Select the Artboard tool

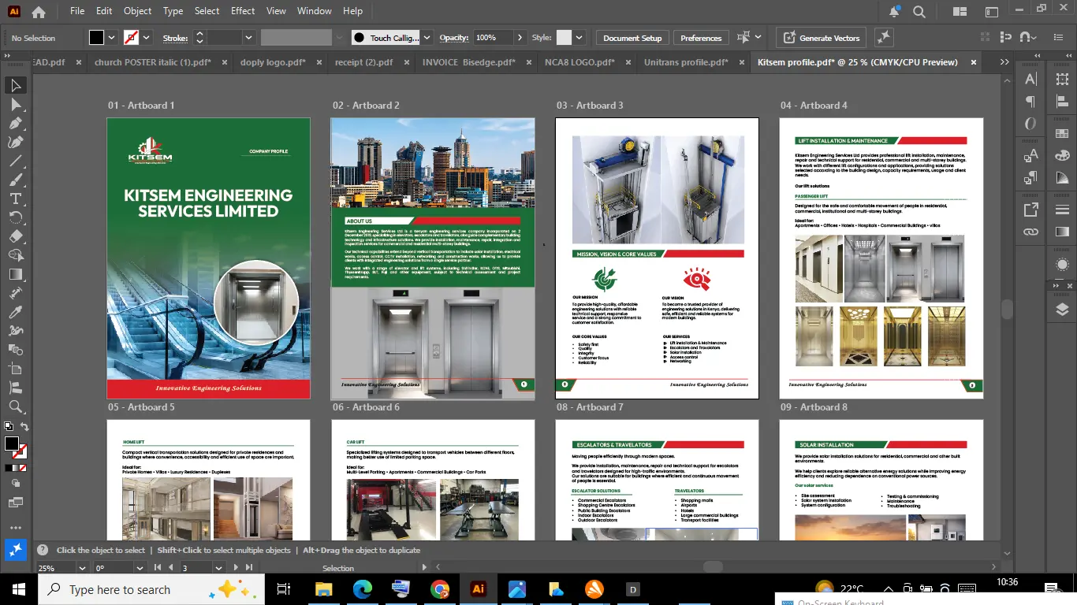coord(15,369)
